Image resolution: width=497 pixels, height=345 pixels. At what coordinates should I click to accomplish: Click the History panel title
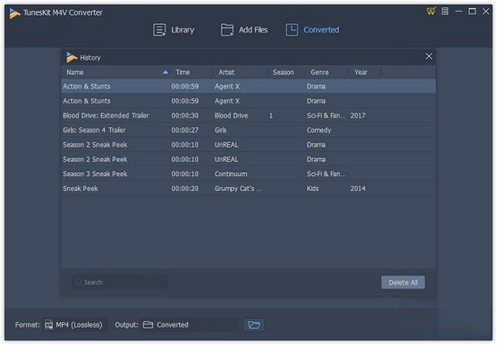pyautogui.click(x=90, y=58)
